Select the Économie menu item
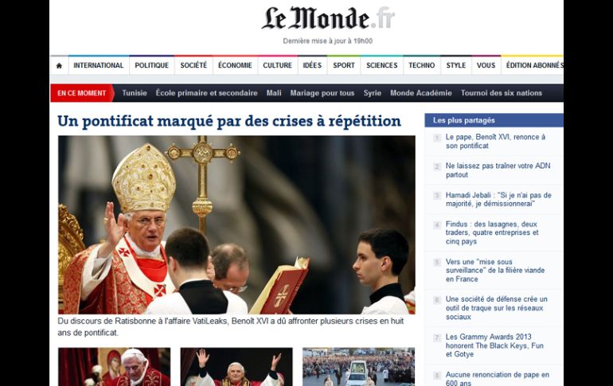Image resolution: width=613 pixels, height=386 pixels. coord(235,65)
